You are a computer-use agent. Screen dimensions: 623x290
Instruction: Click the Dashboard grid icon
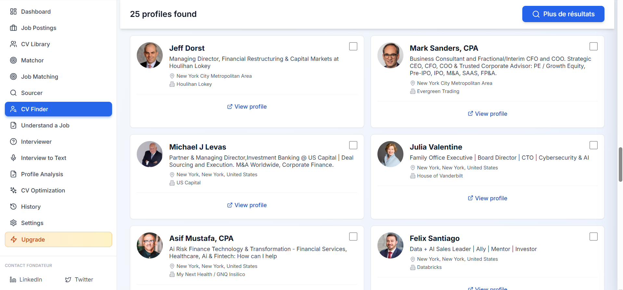(x=13, y=12)
